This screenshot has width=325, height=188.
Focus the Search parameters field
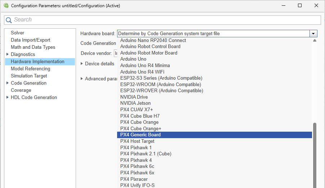pos(162,20)
